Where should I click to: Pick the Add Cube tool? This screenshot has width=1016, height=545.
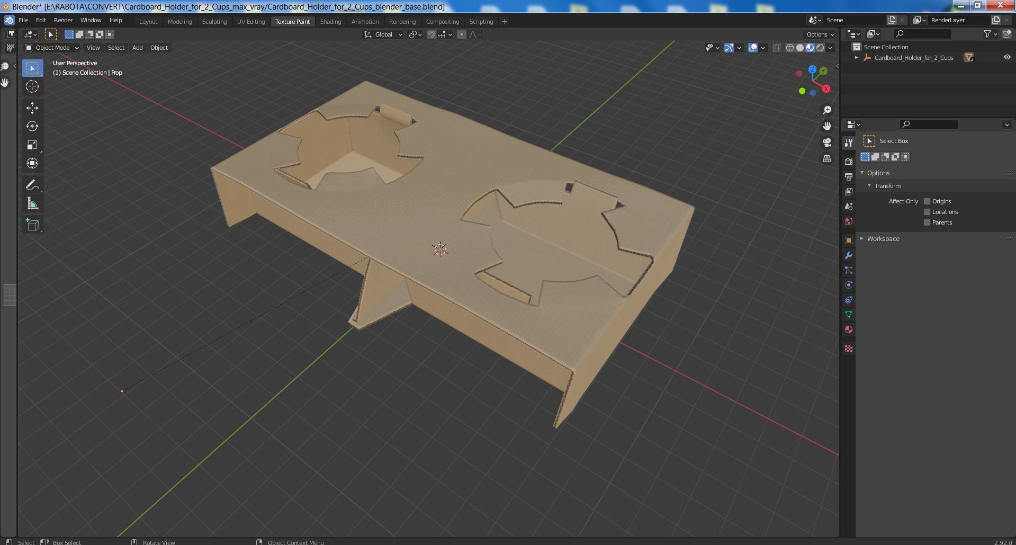pos(32,225)
